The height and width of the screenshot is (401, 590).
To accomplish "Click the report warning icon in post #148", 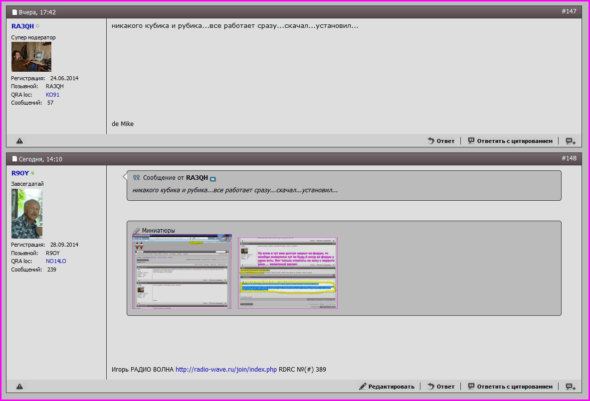I will (19, 387).
